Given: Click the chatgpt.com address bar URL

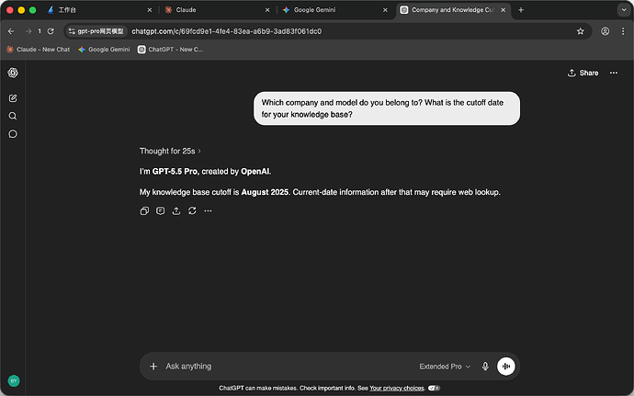Looking at the screenshot, I should pos(226,31).
